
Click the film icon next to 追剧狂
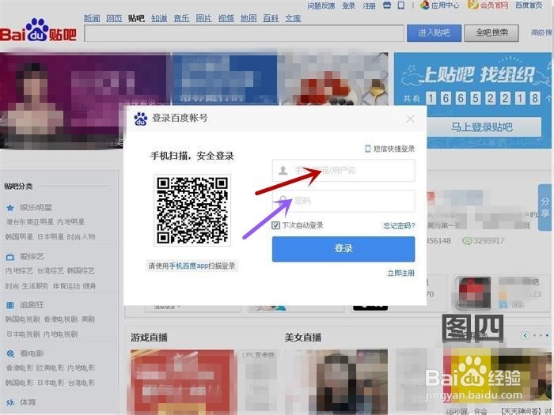[x=10, y=305]
